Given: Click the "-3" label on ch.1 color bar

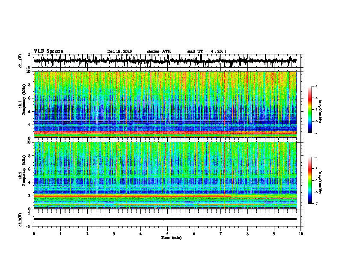Looking at the screenshot, I should click(x=316, y=86).
